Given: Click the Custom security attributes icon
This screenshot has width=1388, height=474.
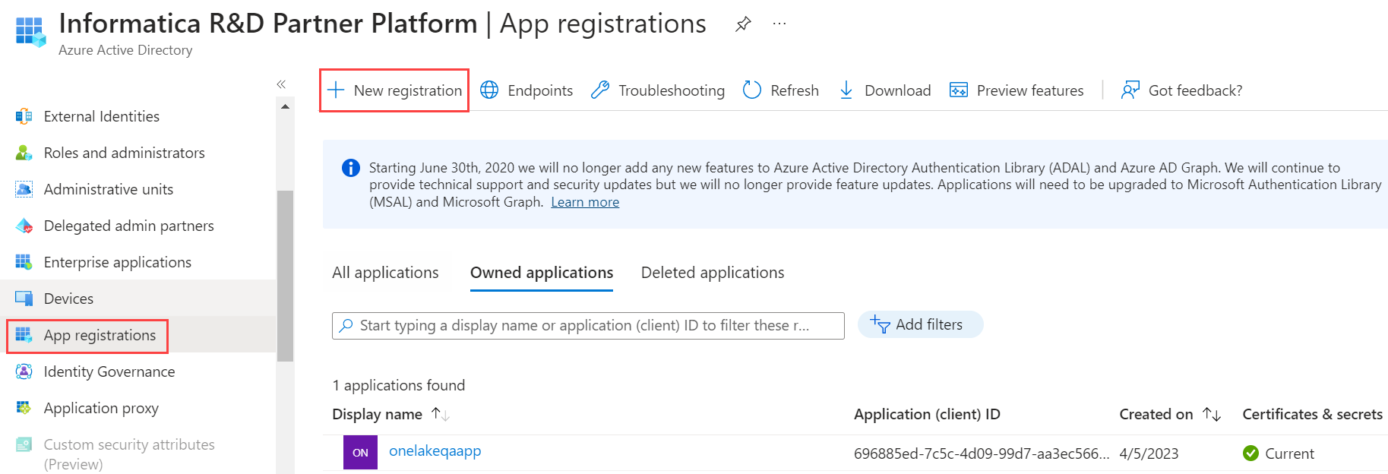Looking at the screenshot, I should tap(24, 444).
